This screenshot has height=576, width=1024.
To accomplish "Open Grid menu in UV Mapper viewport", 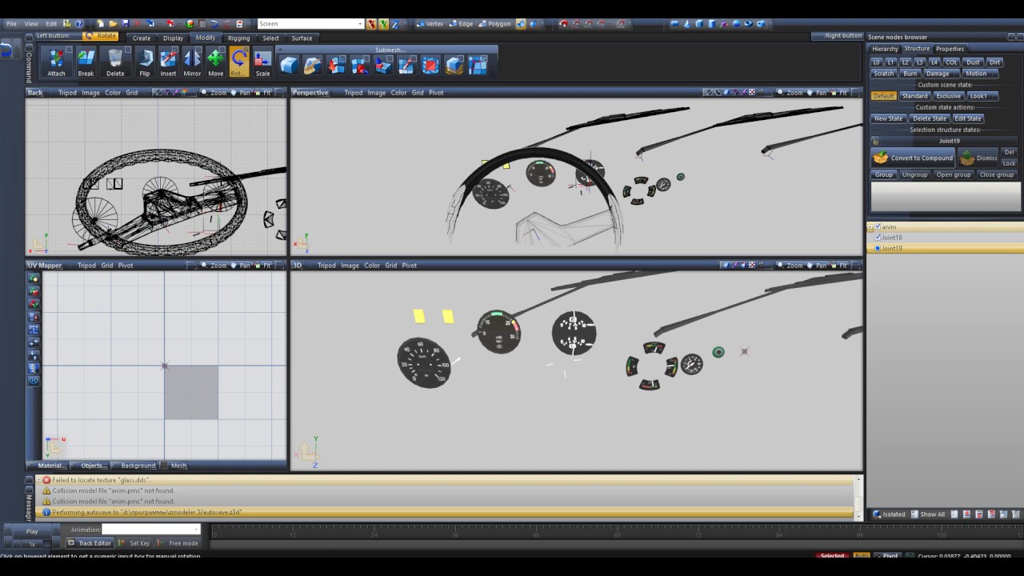I will [106, 266].
